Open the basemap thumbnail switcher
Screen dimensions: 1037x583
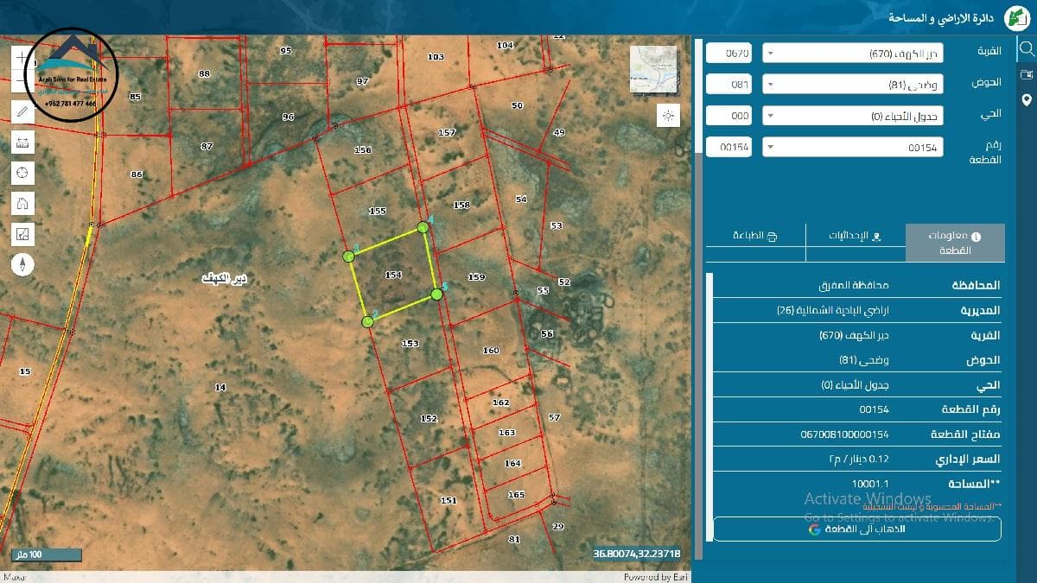[x=653, y=69]
